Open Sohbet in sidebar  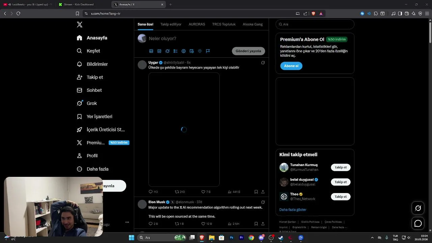tap(89, 90)
